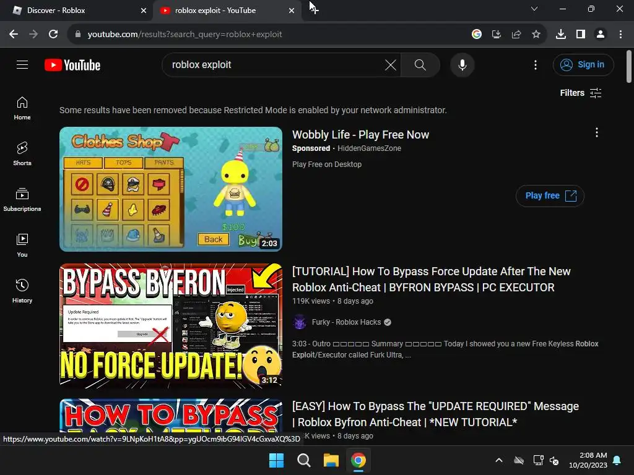This screenshot has width=634, height=475.
Task: Visit HiddenGamesZone advertiser link
Action: (369, 148)
